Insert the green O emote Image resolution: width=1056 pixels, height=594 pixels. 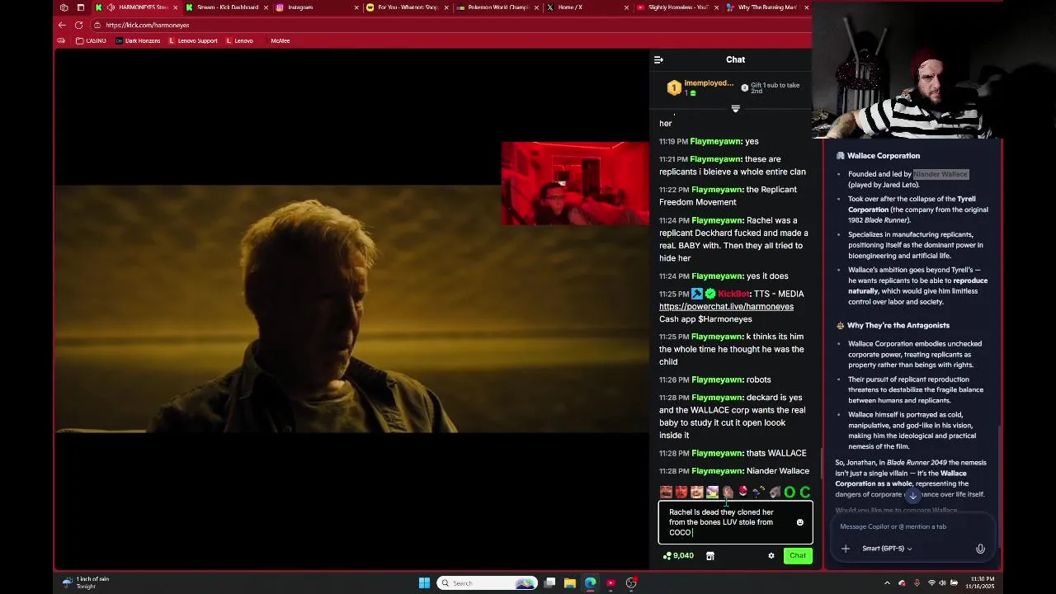coord(790,493)
